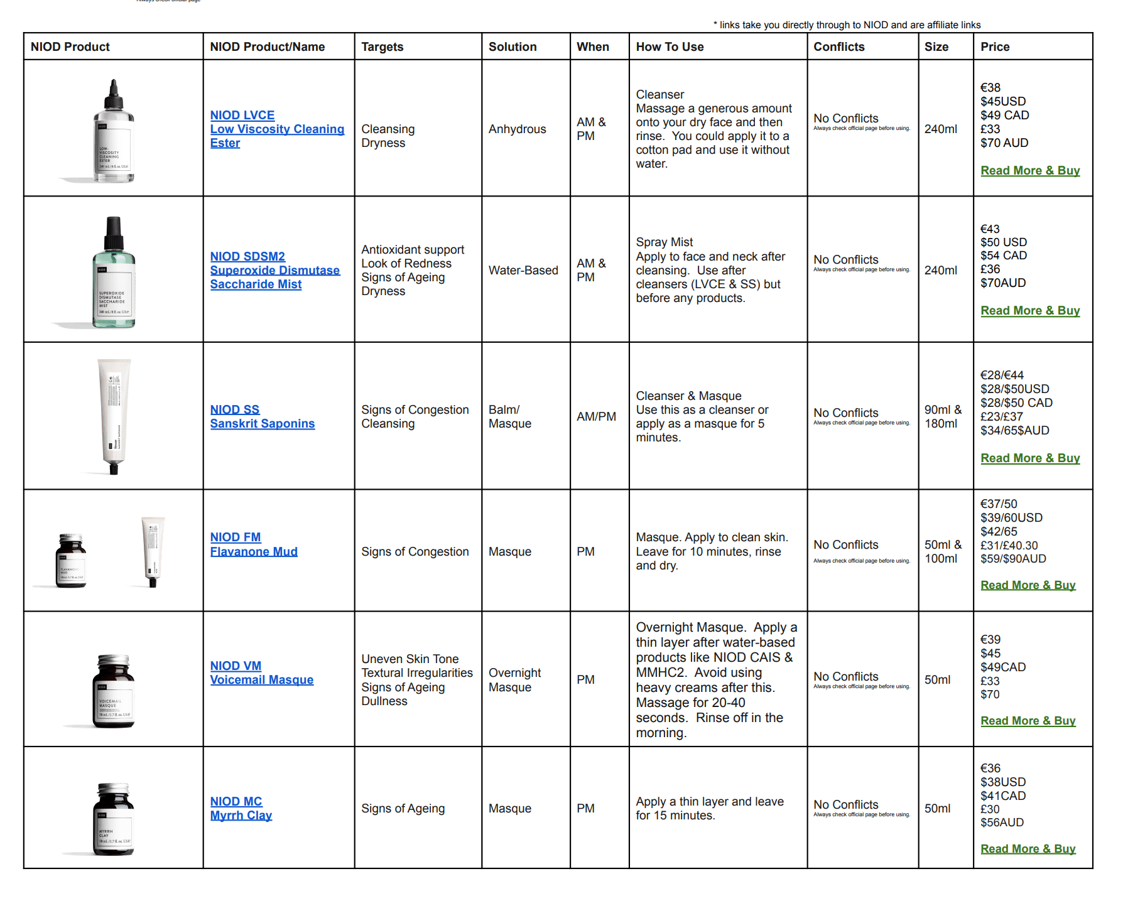
Task: Click No Conflicts in the NIOD LVCE row
Action: 845,118
